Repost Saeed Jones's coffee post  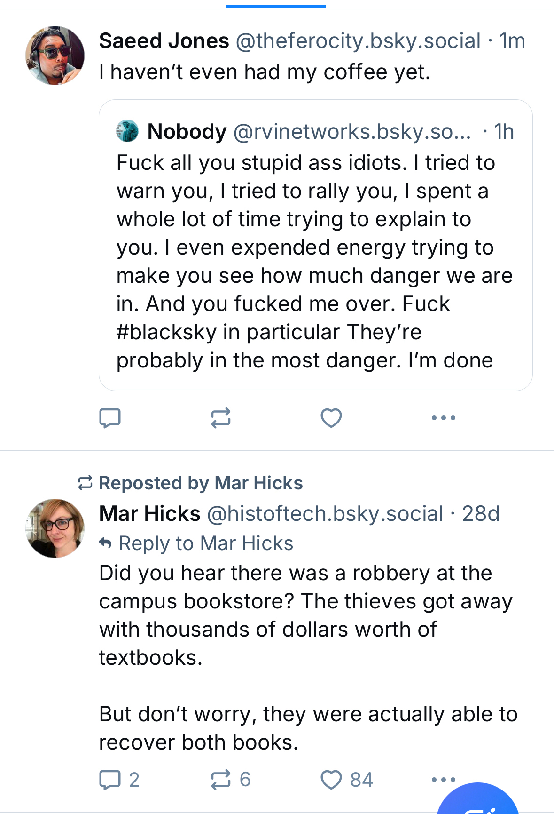(220, 418)
